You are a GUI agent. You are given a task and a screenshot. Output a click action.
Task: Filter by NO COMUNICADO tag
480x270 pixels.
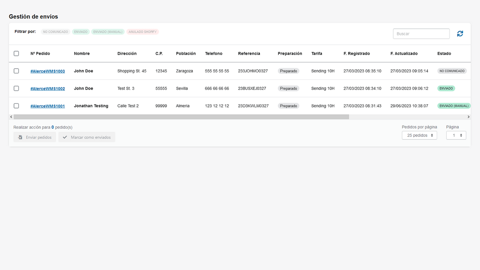tap(55, 32)
